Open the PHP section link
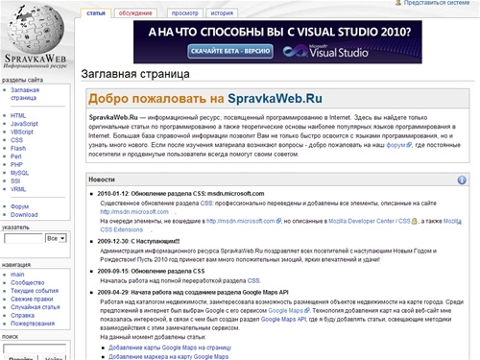 (x=16, y=164)
